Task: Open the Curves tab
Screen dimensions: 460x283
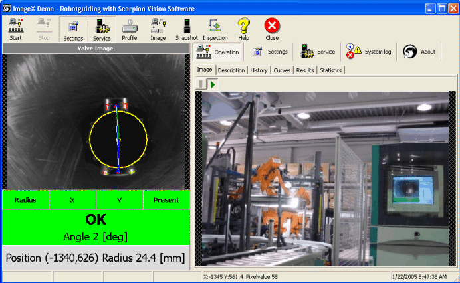Action: point(282,70)
